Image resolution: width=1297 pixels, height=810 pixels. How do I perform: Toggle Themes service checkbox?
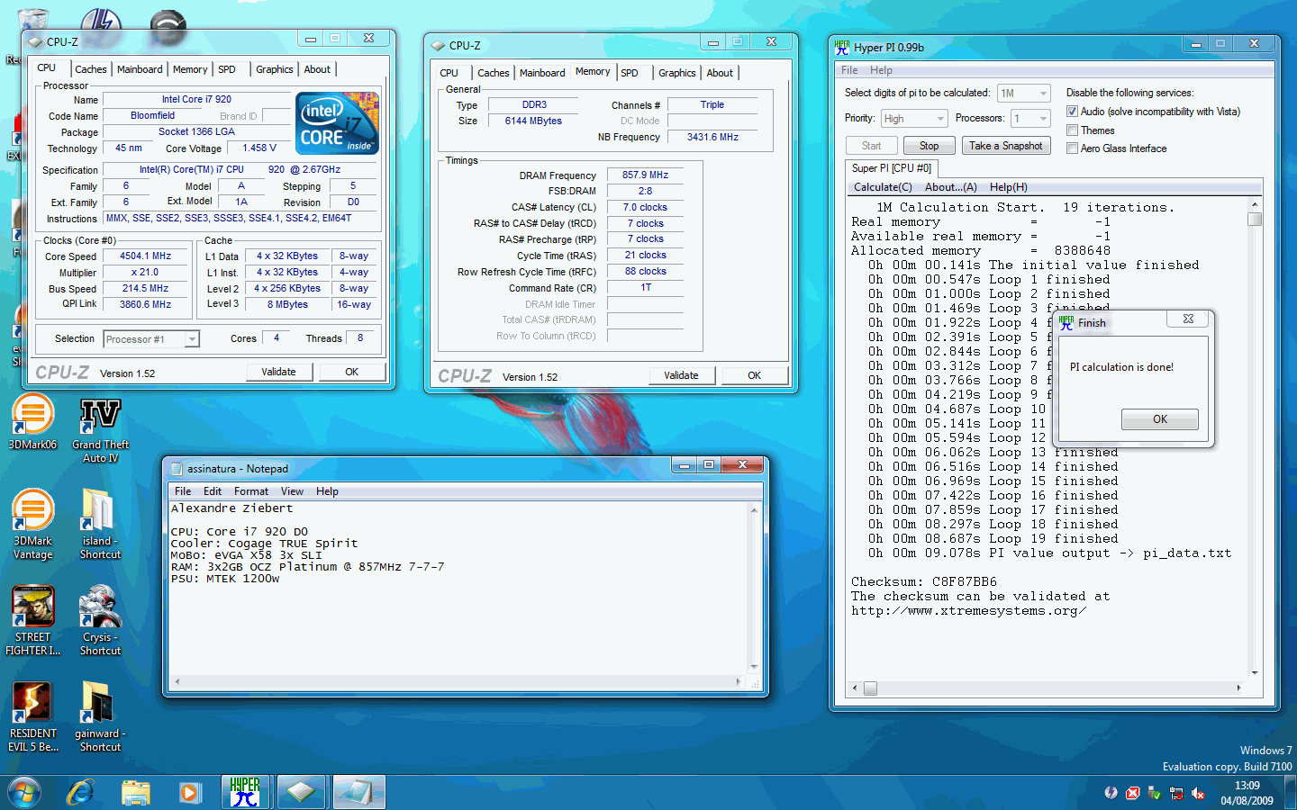[x=1072, y=130]
